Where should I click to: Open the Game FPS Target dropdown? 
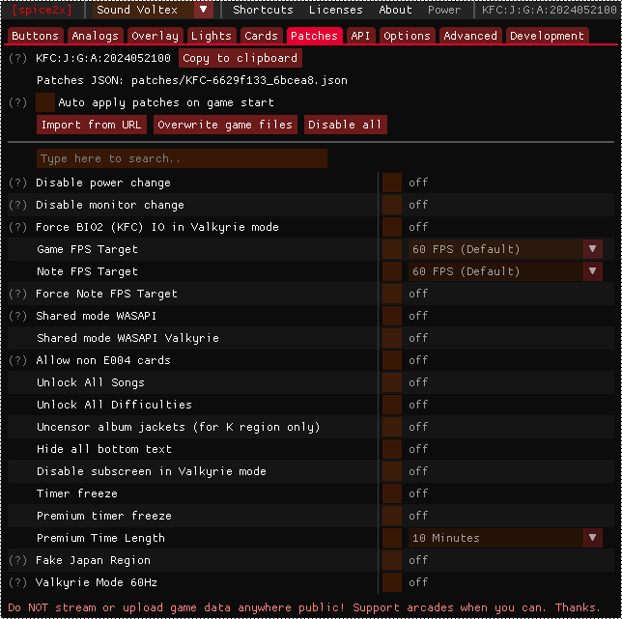click(x=505, y=249)
